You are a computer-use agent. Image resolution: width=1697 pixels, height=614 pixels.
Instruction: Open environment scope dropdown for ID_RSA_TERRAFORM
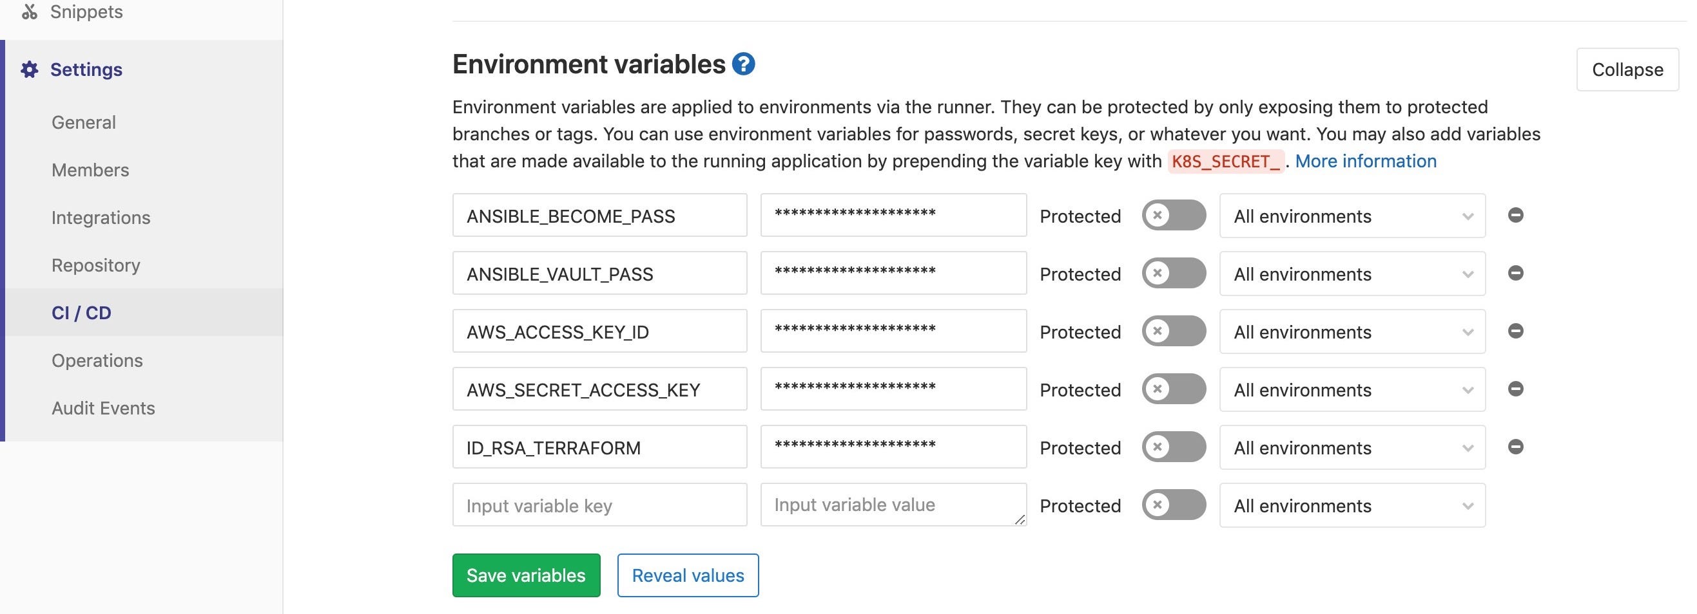coord(1352,447)
